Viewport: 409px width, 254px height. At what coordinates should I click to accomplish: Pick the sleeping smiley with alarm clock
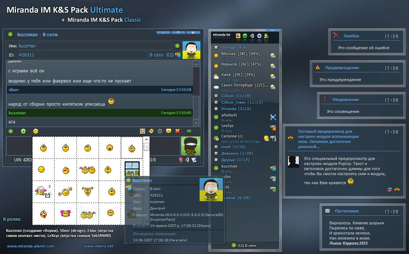43,191
